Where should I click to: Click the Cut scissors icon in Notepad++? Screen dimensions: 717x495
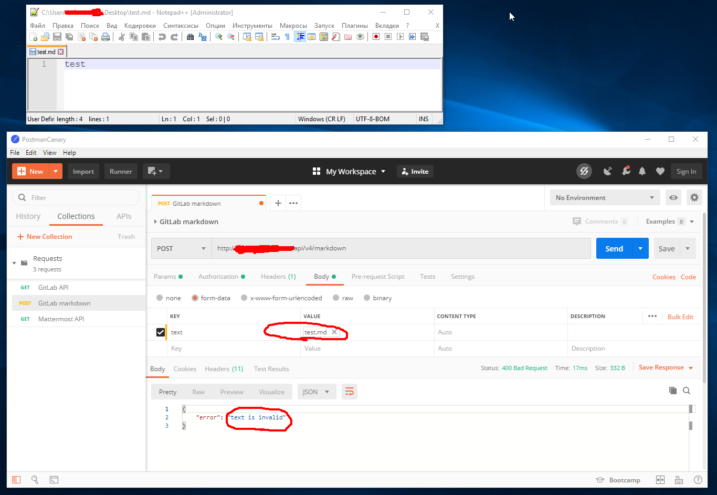122,37
